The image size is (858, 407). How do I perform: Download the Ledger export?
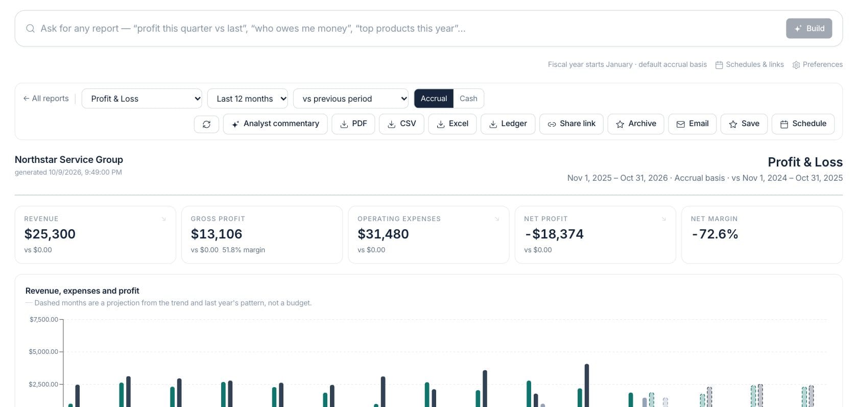coord(508,124)
